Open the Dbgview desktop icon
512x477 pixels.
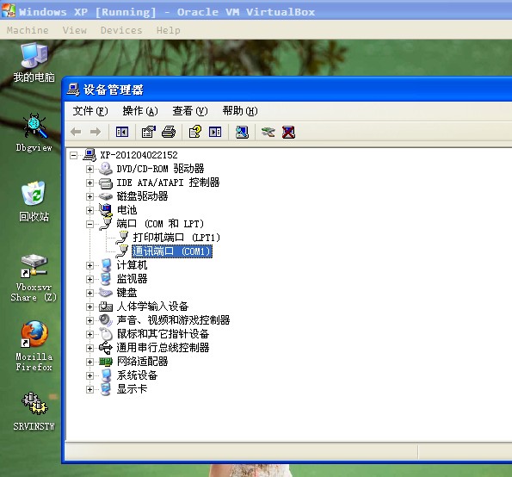coord(34,133)
